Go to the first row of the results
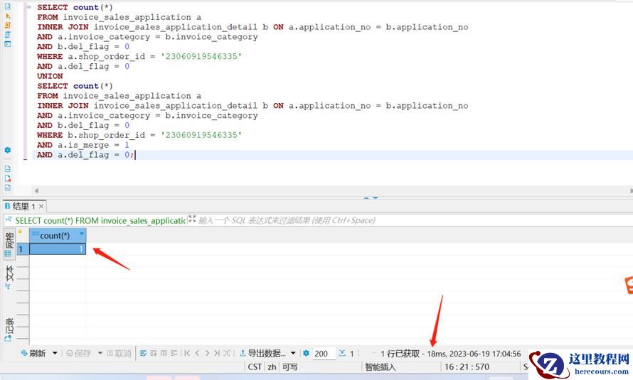The image size is (633, 380). click(186, 354)
